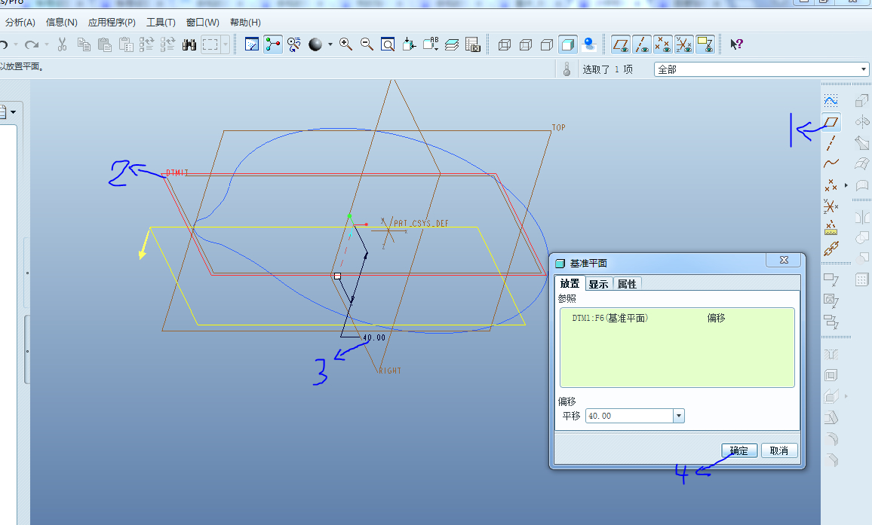Select the datum plane tool
The image size is (872, 525).
[831, 121]
